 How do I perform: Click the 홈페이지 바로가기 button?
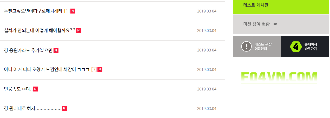click(305, 47)
